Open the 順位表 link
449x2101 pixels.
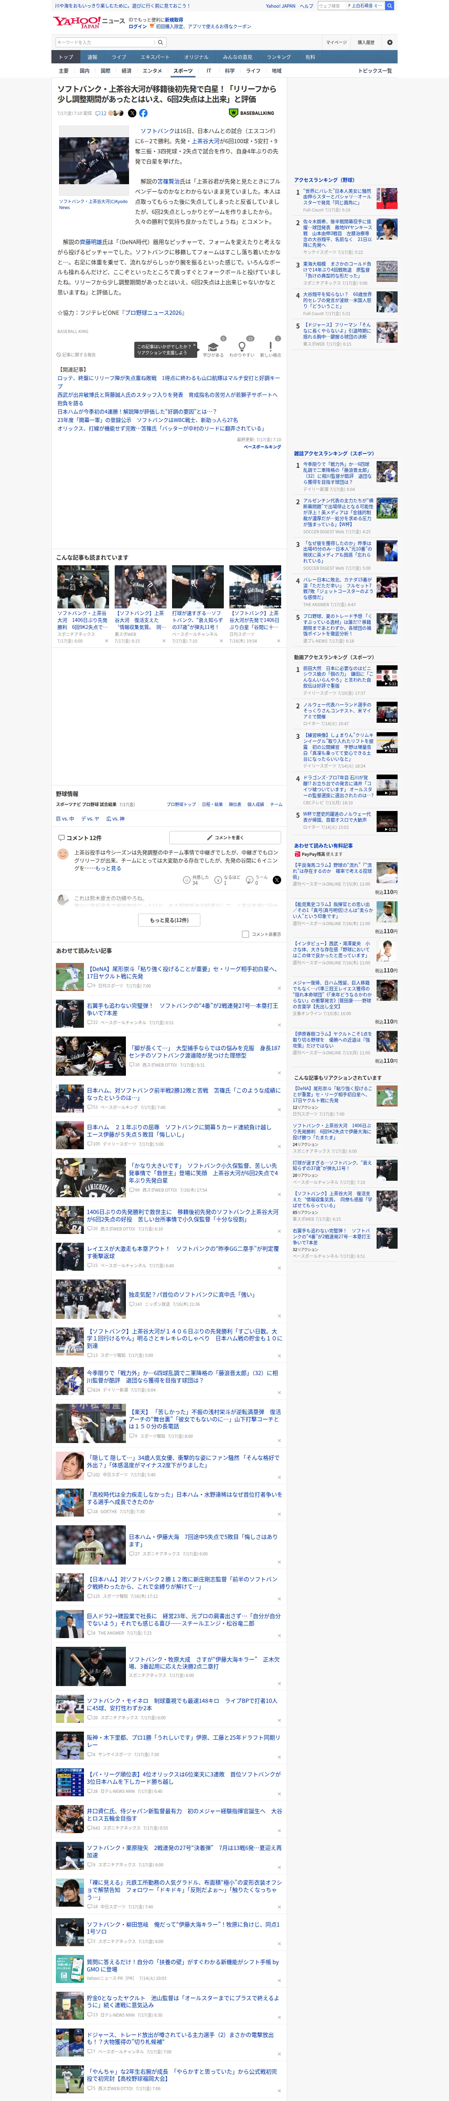(x=235, y=804)
